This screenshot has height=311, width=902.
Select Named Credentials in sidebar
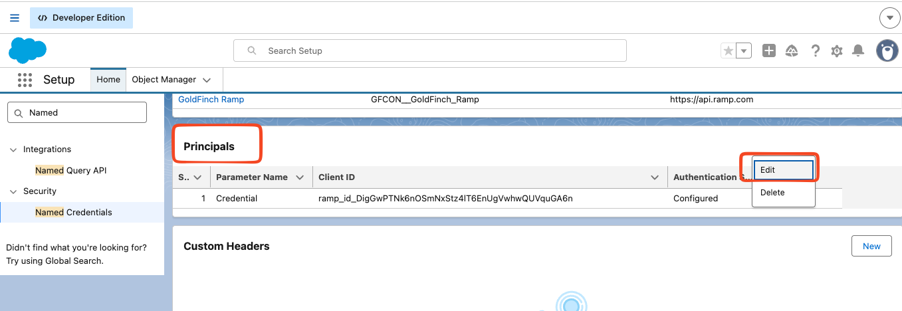74,212
